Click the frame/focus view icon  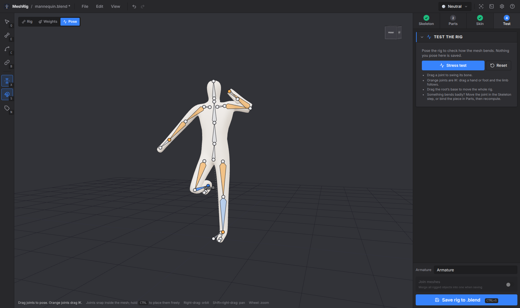(x=481, y=6)
